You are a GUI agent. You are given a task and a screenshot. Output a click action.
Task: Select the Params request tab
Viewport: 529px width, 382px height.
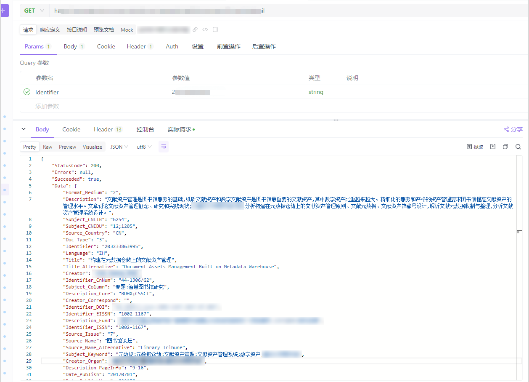tap(38, 46)
